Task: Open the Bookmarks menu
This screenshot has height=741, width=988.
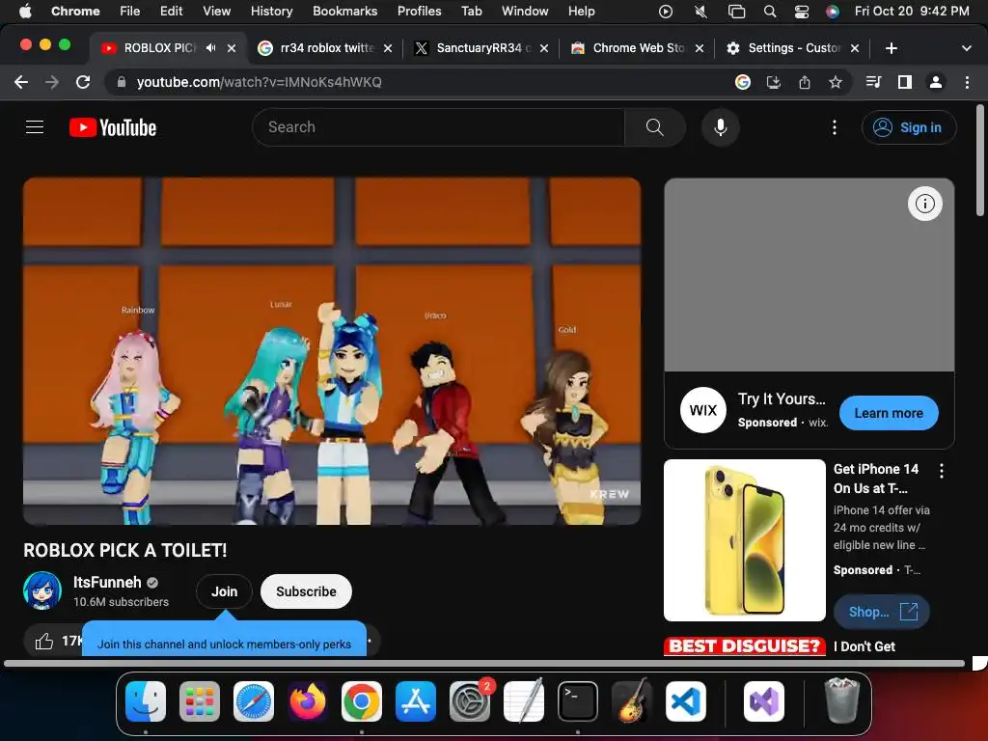Action: pos(344,12)
